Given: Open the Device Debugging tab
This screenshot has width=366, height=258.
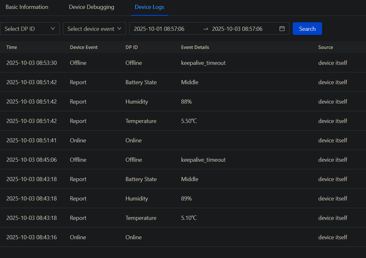Looking at the screenshot, I should [91, 7].
